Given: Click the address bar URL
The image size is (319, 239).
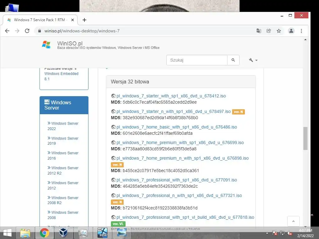Looking at the screenshot, I should (x=82, y=31).
